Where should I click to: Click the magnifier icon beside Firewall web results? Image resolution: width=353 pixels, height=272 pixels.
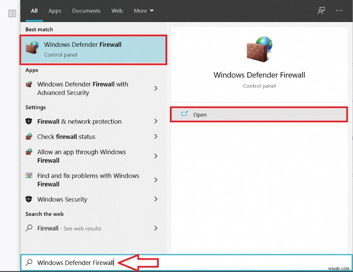click(29, 228)
